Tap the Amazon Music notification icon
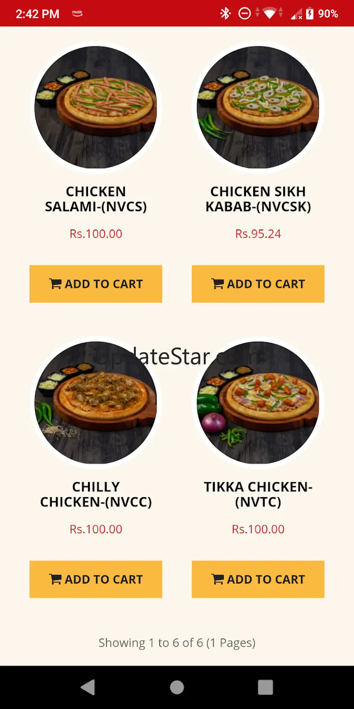 point(77,14)
